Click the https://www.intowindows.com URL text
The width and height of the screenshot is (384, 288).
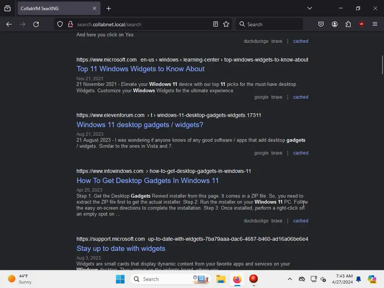point(110,171)
